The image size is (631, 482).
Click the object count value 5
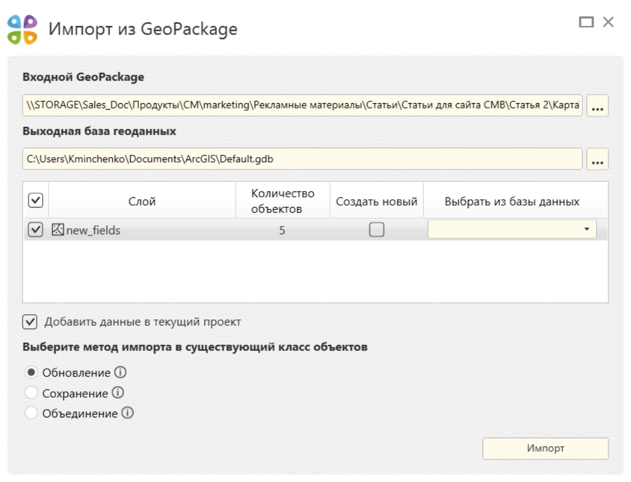[x=282, y=230]
